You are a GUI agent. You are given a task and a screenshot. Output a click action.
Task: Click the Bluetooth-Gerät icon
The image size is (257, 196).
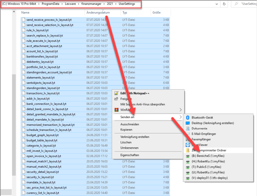[x=188, y=117]
